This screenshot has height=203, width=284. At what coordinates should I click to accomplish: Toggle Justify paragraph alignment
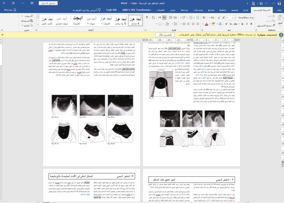click(x=184, y=24)
